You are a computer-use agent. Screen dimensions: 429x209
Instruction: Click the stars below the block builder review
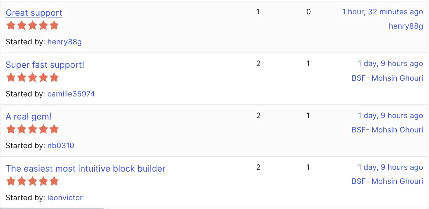(x=32, y=181)
